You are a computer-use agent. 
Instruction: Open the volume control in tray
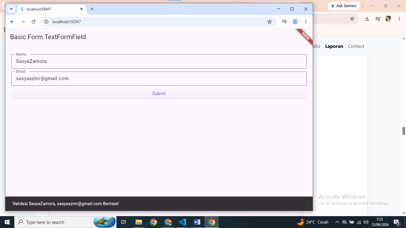click(x=366, y=222)
